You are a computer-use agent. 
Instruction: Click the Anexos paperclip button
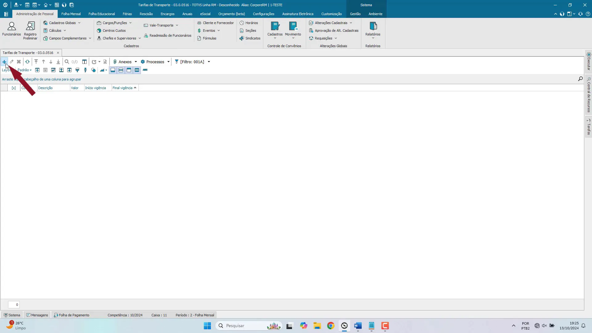coord(122,62)
